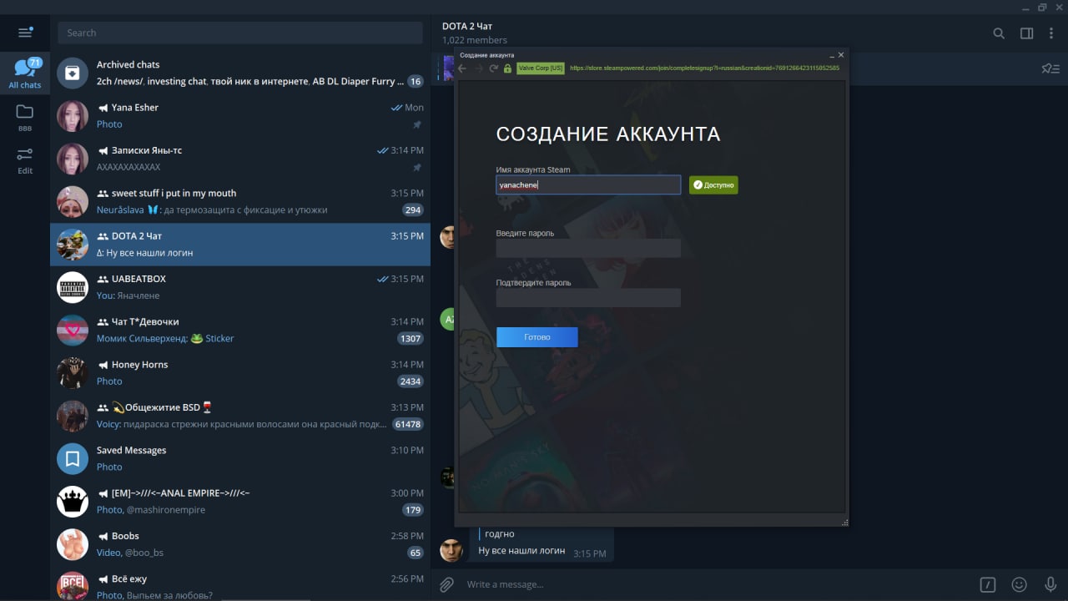Select the All chats folder

tap(25, 73)
